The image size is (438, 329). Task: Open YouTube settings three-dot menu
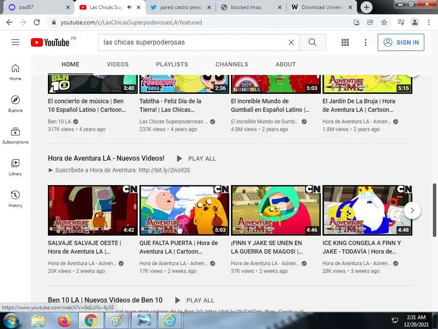click(x=365, y=42)
